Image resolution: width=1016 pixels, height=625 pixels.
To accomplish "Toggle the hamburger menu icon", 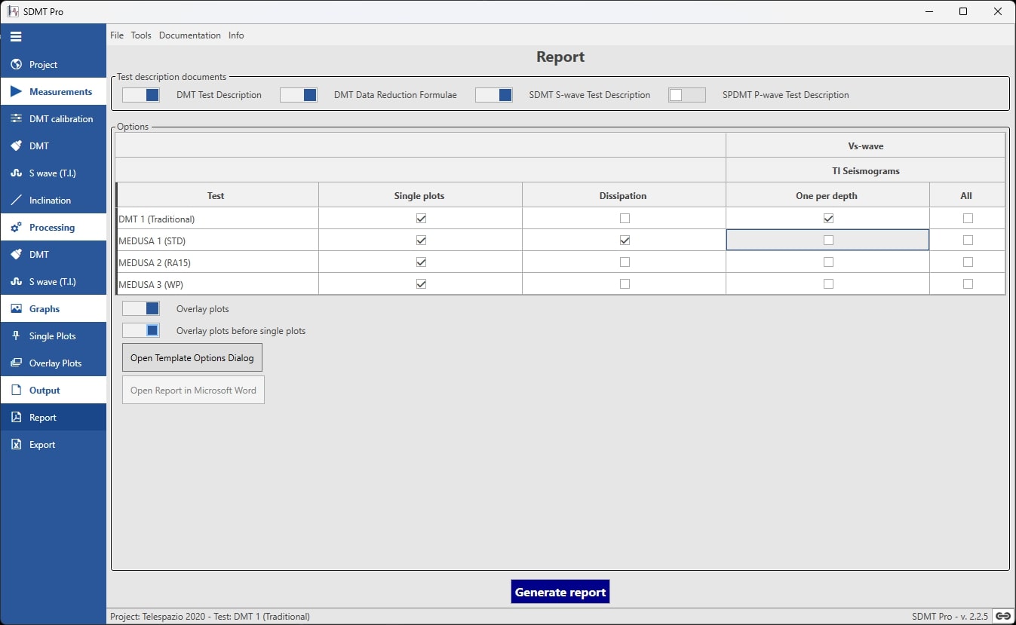I will pyautogui.click(x=16, y=36).
